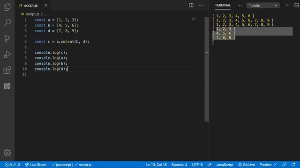The image size is (300, 168).
Task: Open the feedback icon in status bar
Action: pyautogui.click(x=284, y=165)
